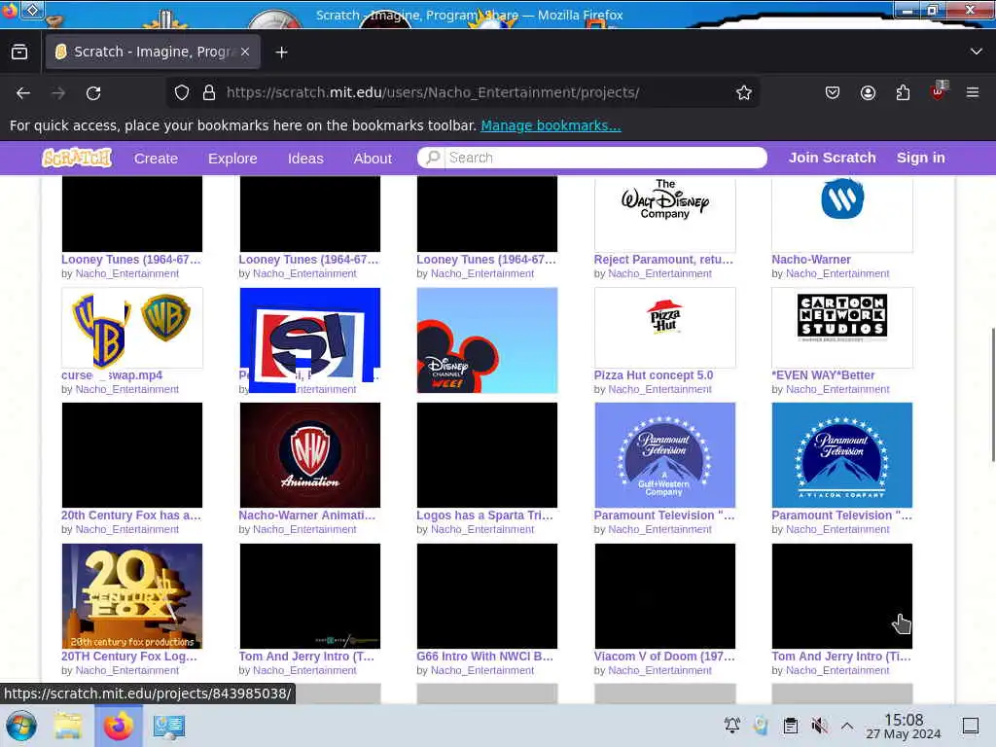Bookmark this page with the star icon

click(x=744, y=92)
